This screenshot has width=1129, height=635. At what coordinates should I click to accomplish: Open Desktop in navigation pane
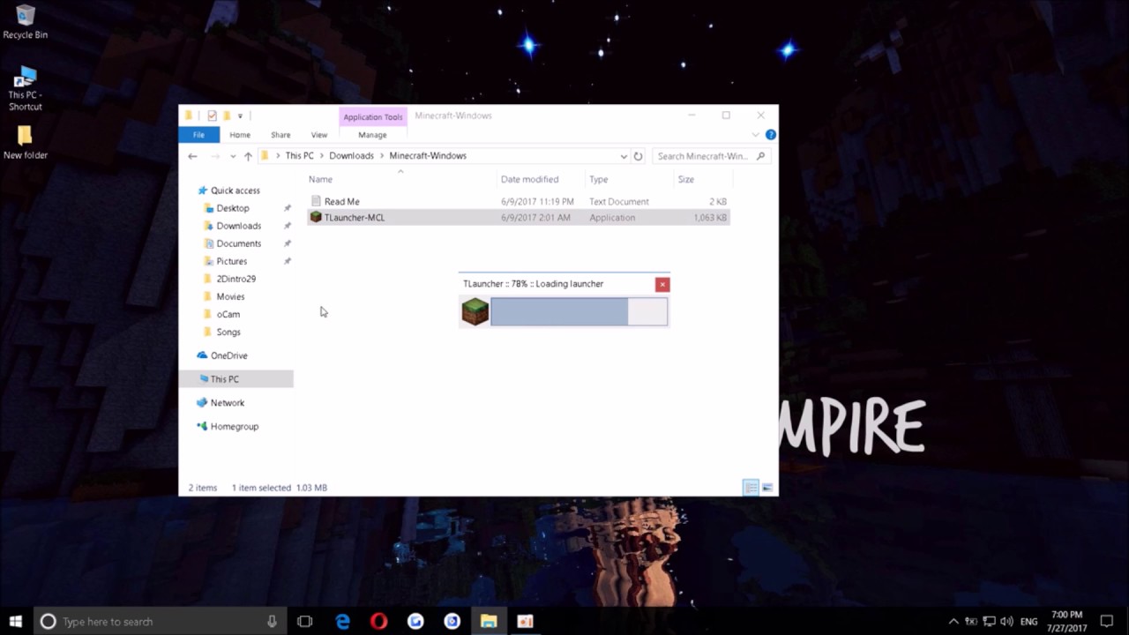pyautogui.click(x=233, y=208)
